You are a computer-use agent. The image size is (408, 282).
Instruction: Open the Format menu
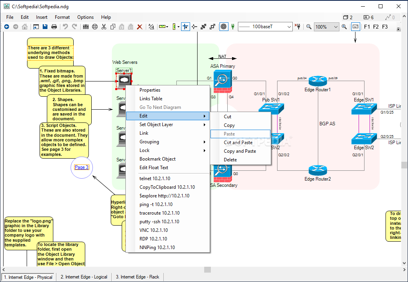coord(62,17)
